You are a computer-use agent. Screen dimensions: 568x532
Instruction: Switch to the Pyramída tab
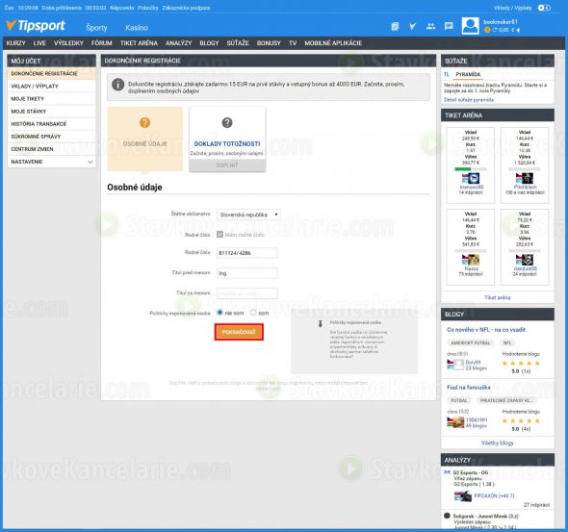[x=468, y=74]
